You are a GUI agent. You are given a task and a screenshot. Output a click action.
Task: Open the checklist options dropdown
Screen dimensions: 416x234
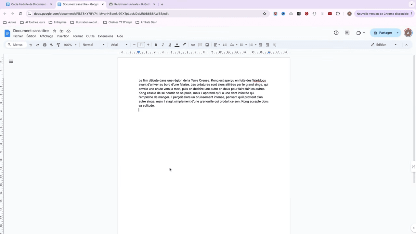click(234, 45)
